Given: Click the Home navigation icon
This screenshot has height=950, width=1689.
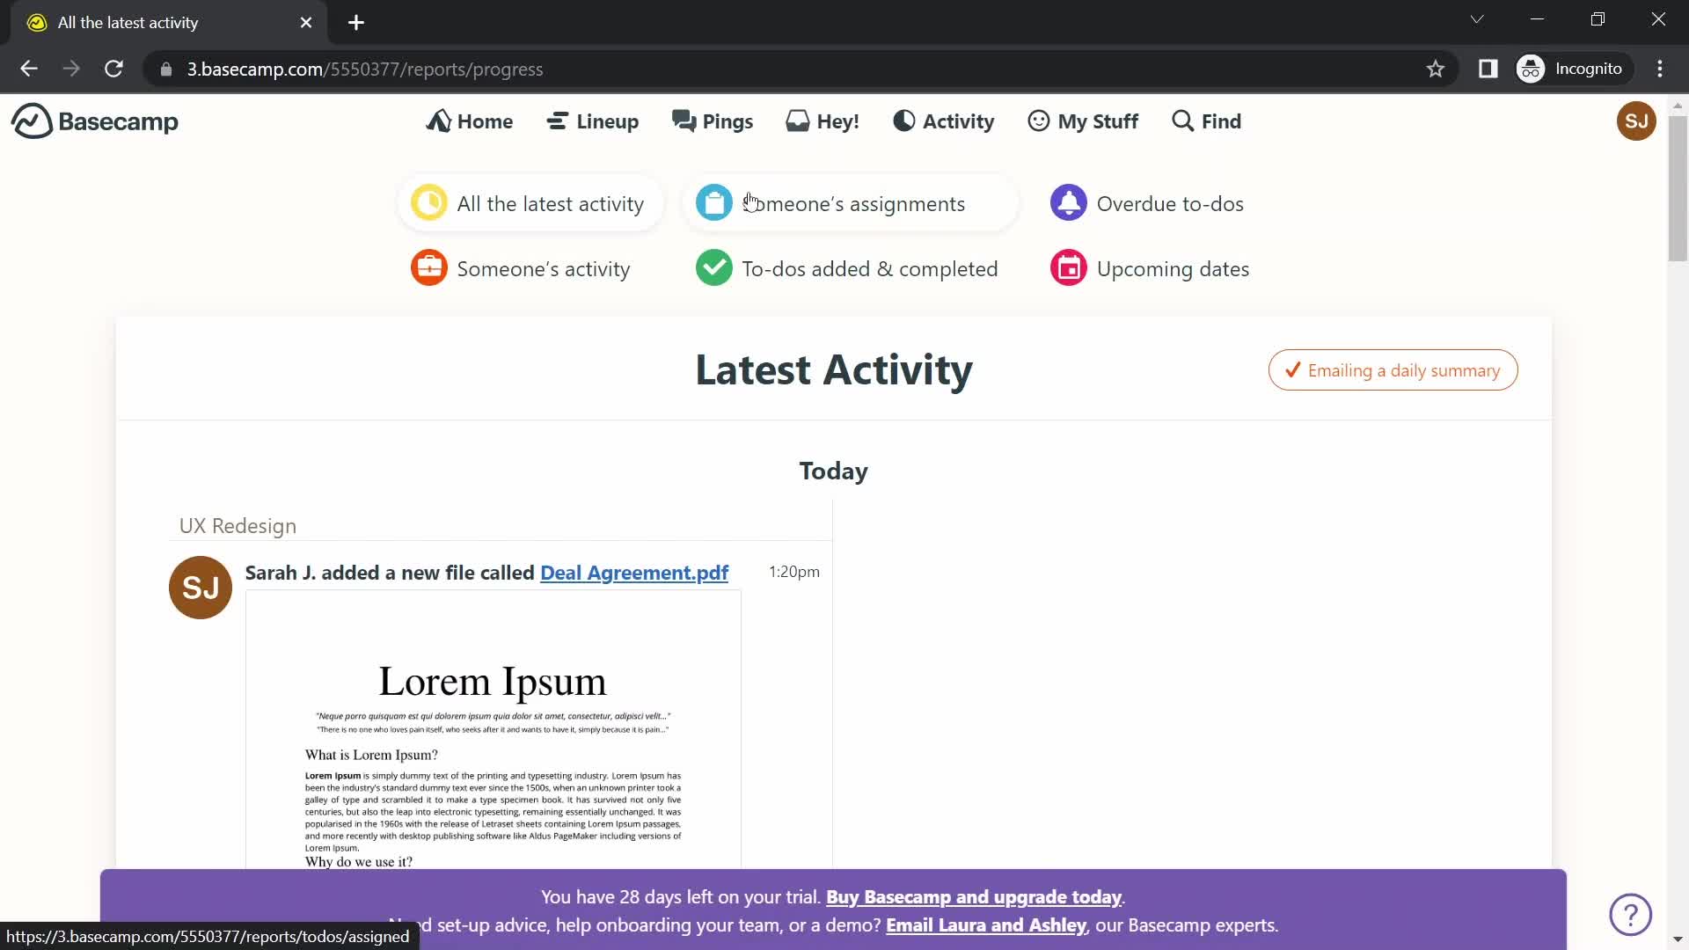Looking at the screenshot, I should coord(438,121).
